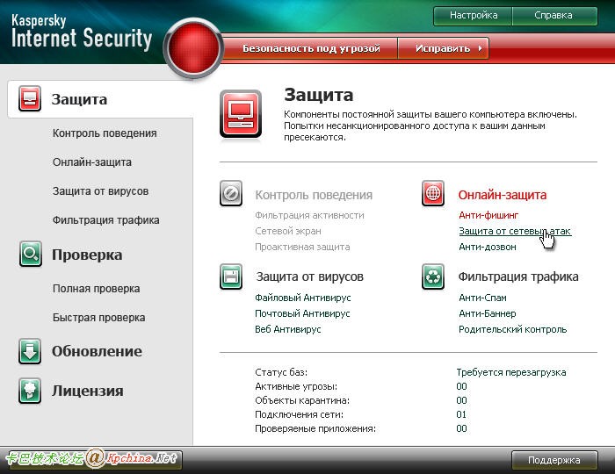
Task: Click the Объекты карантина: label
Action: [x=302, y=401]
